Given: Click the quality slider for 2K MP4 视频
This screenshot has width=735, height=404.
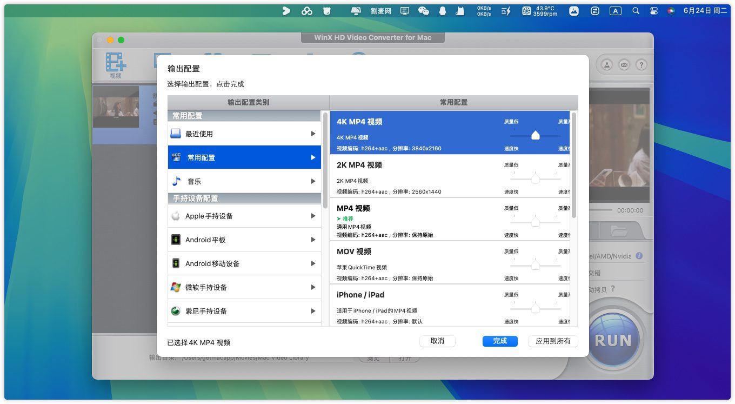Looking at the screenshot, I should click(535, 178).
